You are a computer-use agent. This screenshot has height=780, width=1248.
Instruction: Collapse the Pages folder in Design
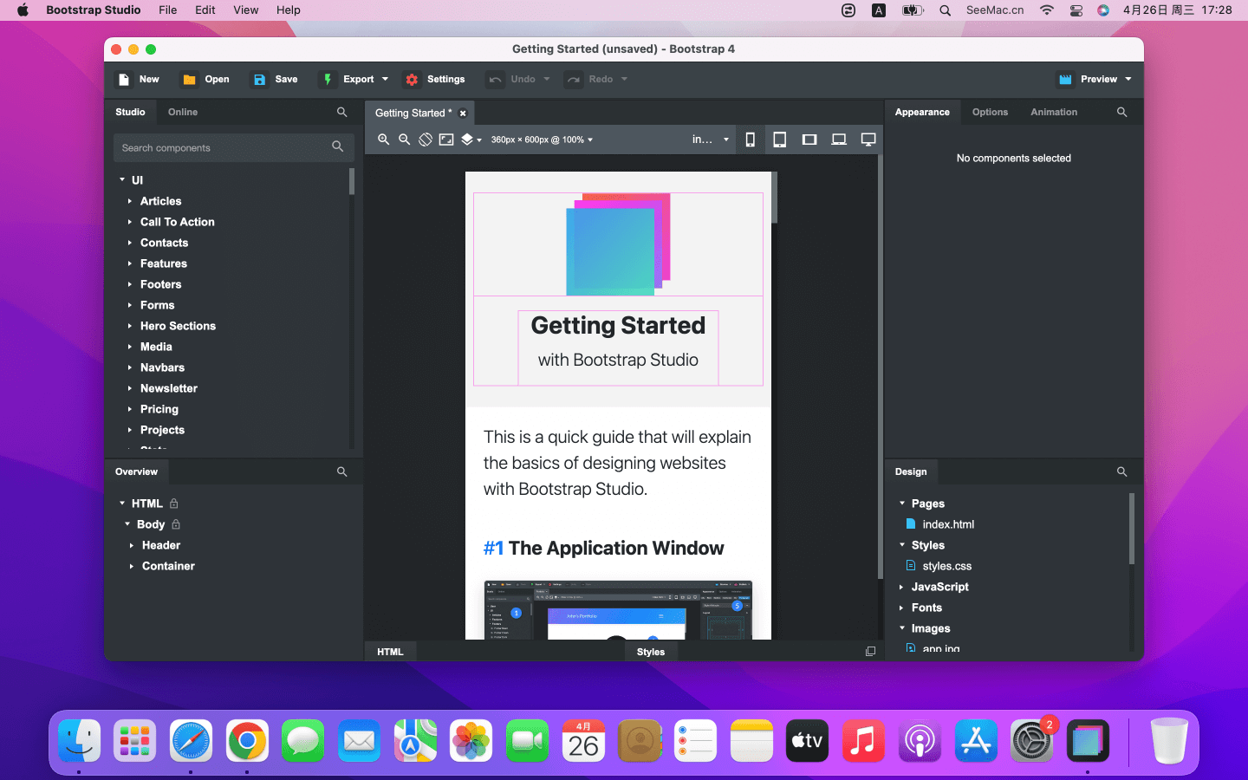point(902,504)
